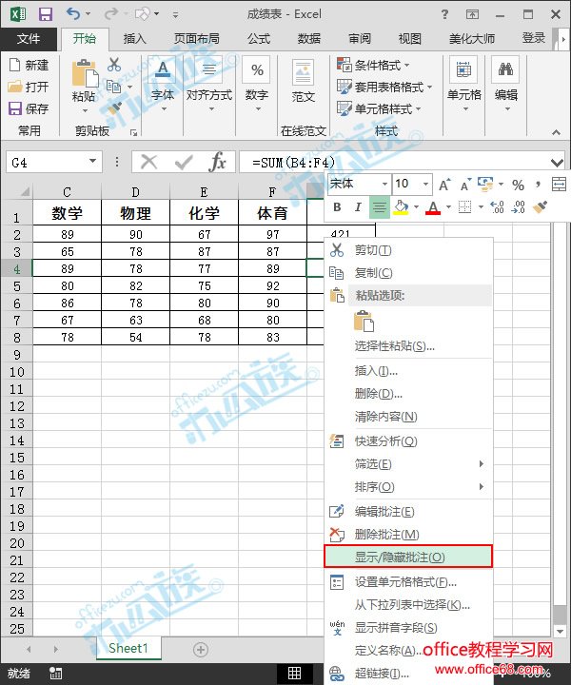Toggle Normal view button in status bar

294,674
